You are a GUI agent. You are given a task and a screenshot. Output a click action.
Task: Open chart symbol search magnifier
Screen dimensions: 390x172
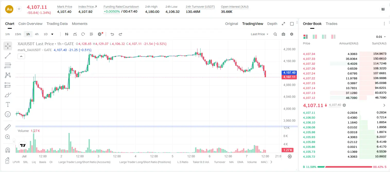click(275, 34)
